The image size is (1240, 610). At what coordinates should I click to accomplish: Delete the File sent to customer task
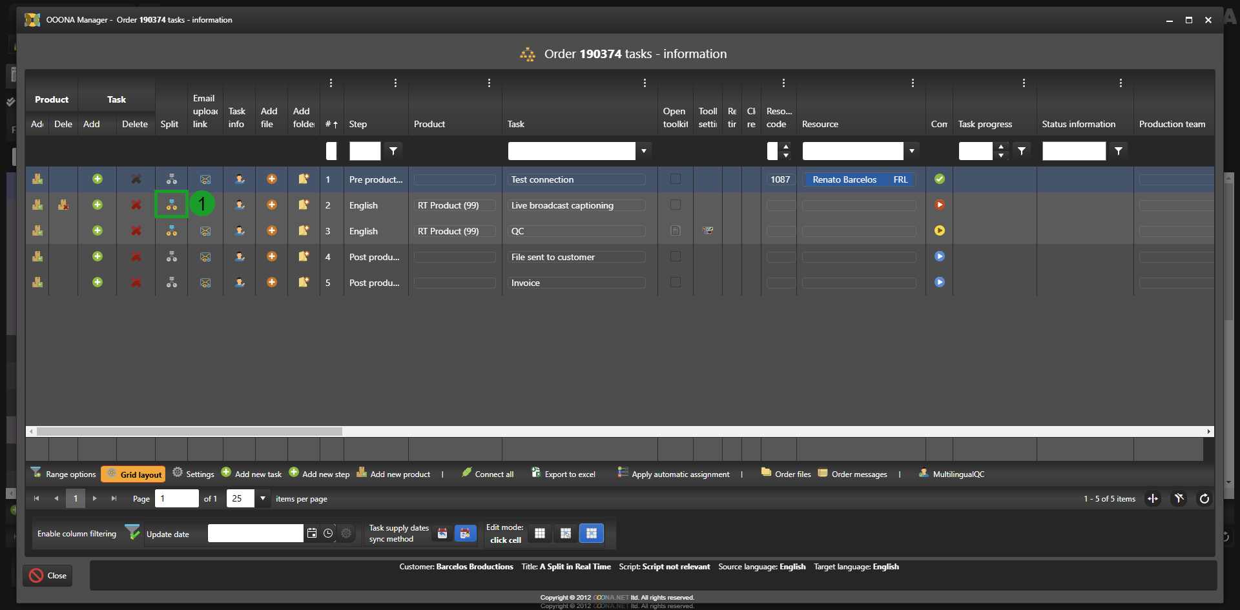click(136, 256)
